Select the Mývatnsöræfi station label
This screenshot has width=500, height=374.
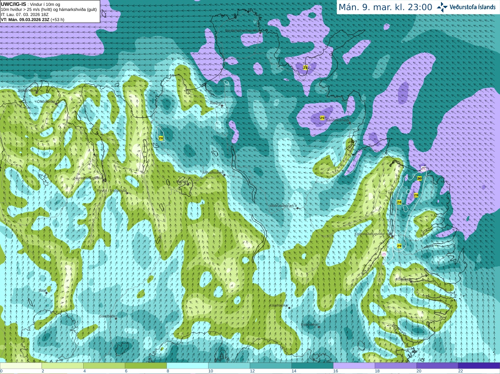click(x=213, y=172)
